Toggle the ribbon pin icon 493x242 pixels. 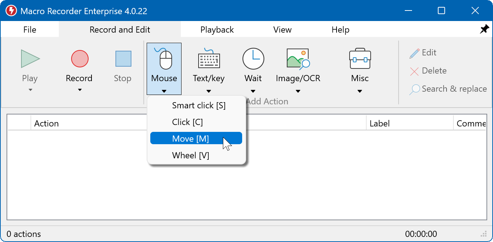pyautogui.click(x=484, y=30)
